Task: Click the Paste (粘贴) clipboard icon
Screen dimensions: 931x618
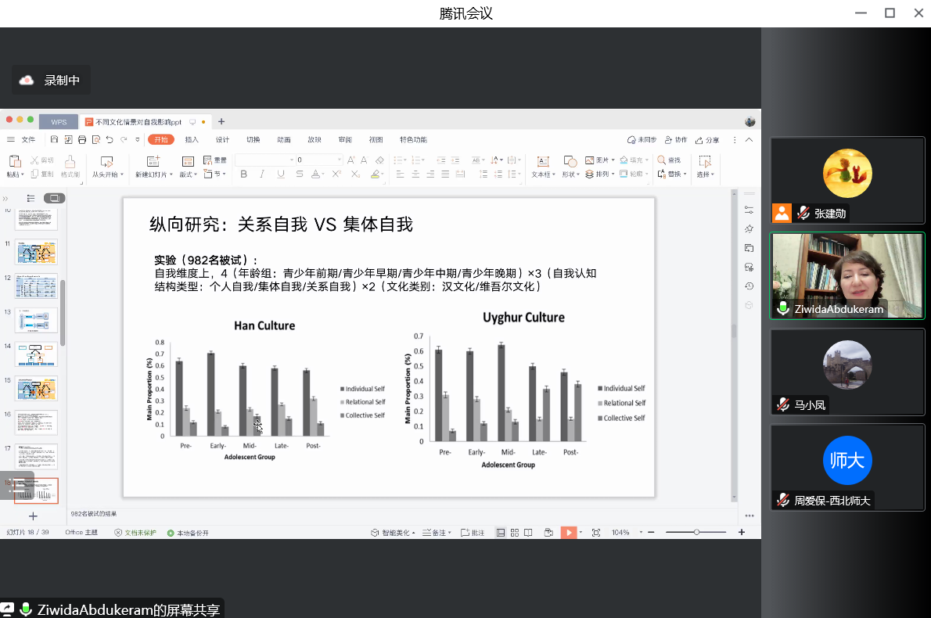Action: [14, 161]
